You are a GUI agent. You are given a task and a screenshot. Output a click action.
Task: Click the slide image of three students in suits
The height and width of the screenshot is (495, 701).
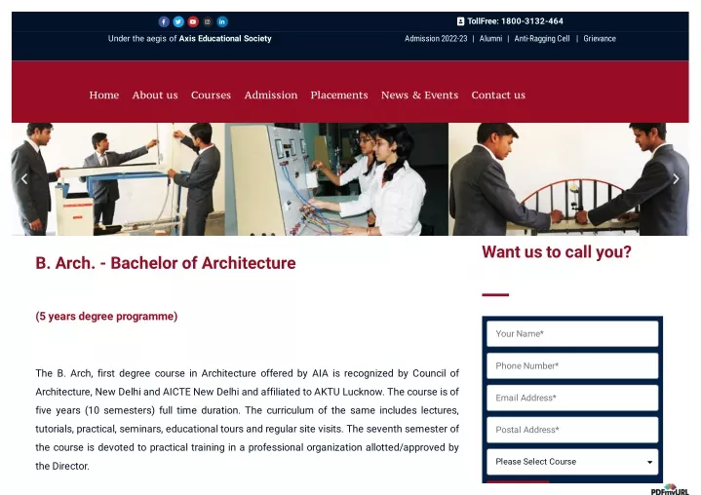(118, 179)
